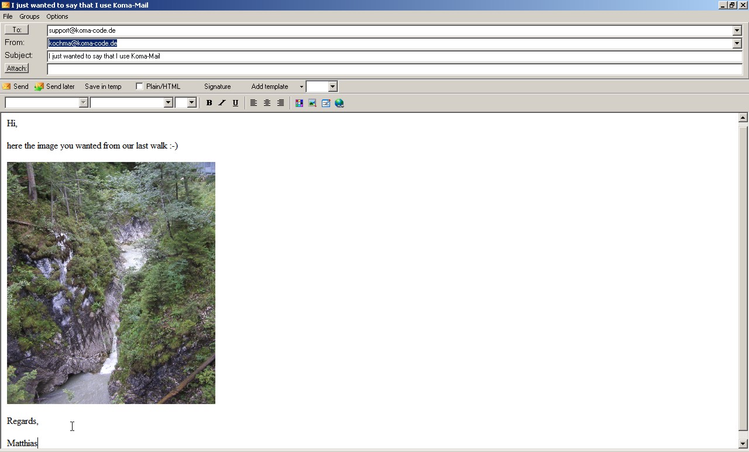749x452 pixels.
Task: Click the Send text label
Action: click(21, 87)
